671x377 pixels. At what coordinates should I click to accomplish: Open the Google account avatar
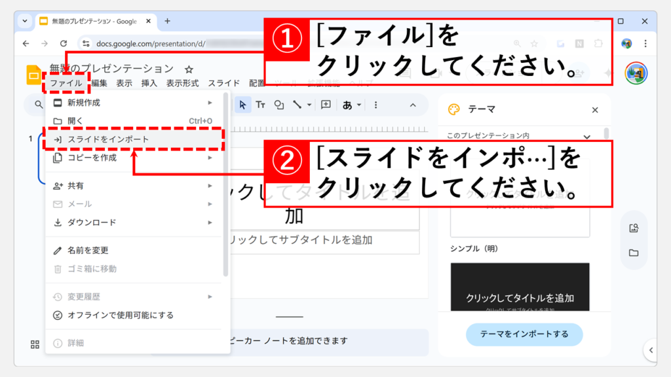coord(636,73)
